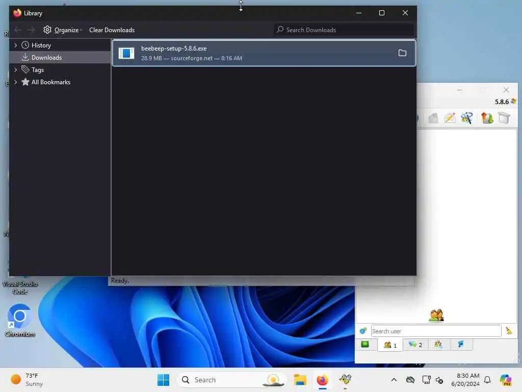Image resolution: width=522 pixels, height=392 pixels.
Task: Click the Clear Downloads button
Action: 112,30
